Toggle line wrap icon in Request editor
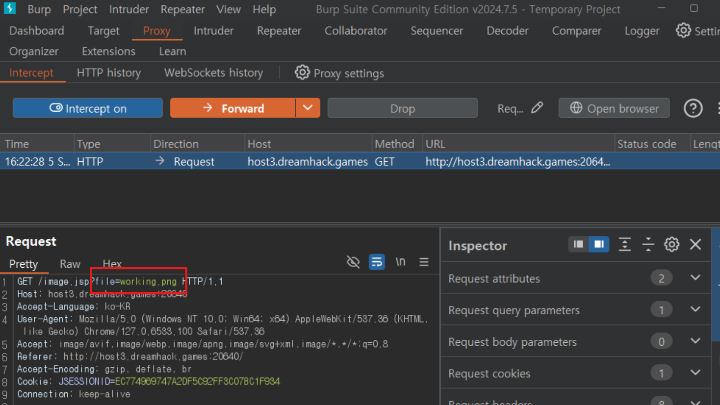 pos(377,262)
